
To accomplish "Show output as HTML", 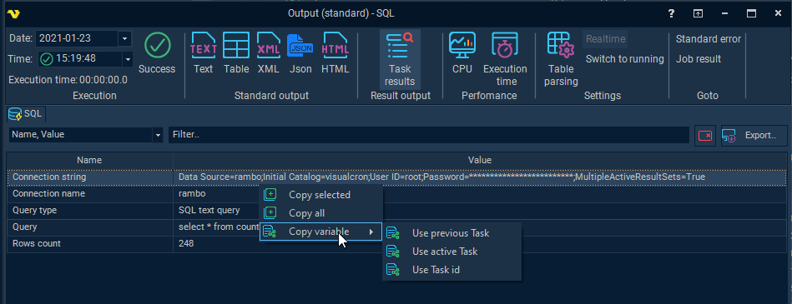I will [335, 53].
